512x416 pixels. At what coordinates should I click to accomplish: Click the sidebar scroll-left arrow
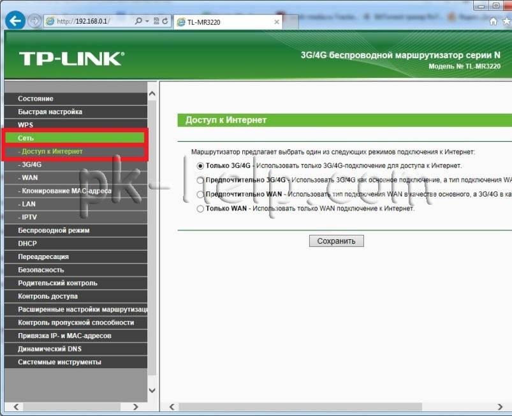[17, 407]
